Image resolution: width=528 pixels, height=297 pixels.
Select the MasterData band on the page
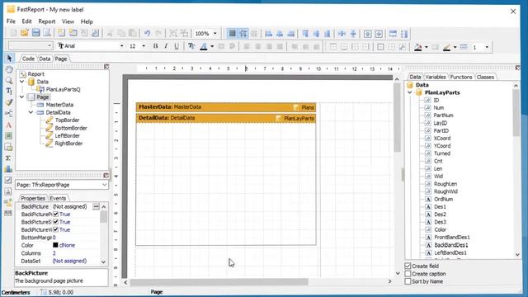tap(226, 107)
